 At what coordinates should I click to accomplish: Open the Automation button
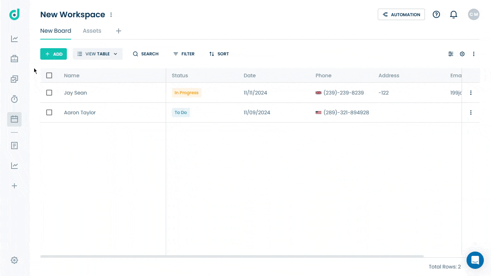coord(401,14)
